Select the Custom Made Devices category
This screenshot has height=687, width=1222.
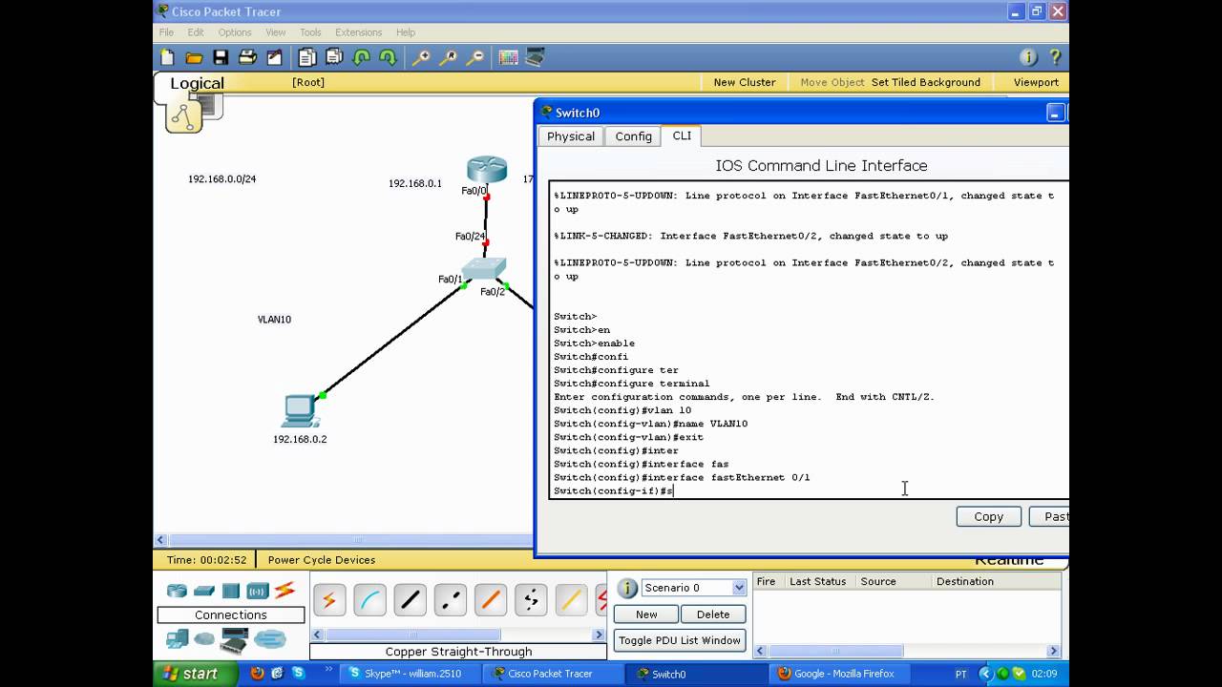pyautogui.click(x=235, y=639)
